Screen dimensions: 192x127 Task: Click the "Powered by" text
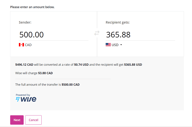[23, 95]
